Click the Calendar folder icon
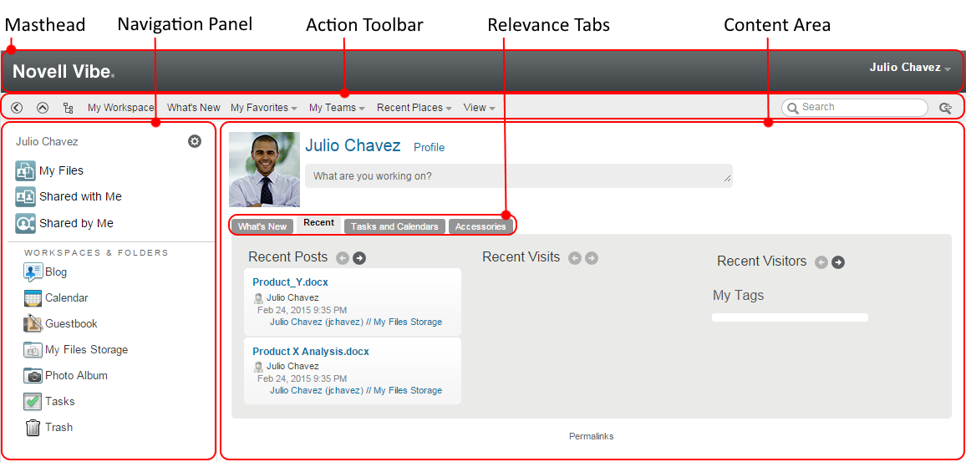The width and height of the screenshot is (966, 462). (x=33, y=298)
